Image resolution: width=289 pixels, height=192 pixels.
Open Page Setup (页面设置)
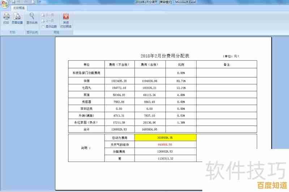click(17, 18)
